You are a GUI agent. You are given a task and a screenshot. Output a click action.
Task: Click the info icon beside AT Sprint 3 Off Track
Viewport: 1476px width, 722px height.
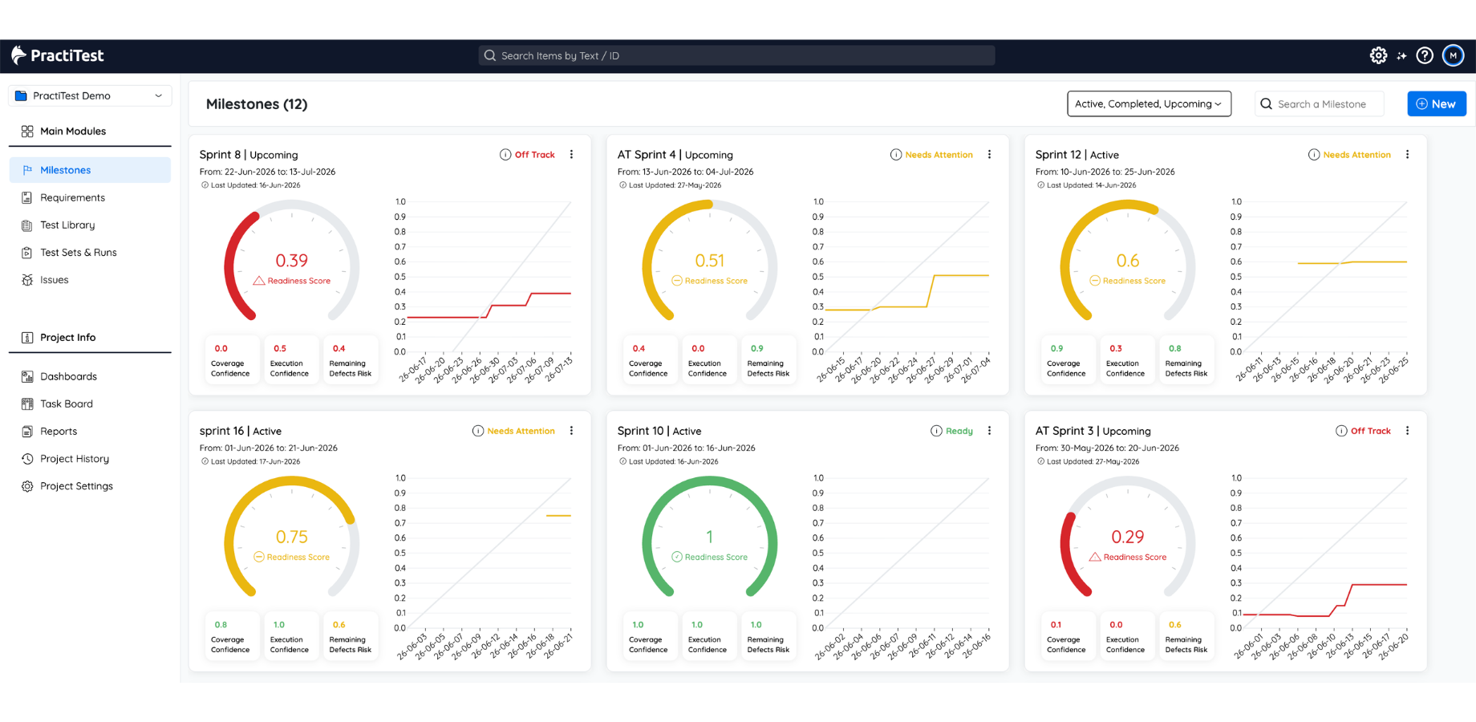tap(1341, 431)
